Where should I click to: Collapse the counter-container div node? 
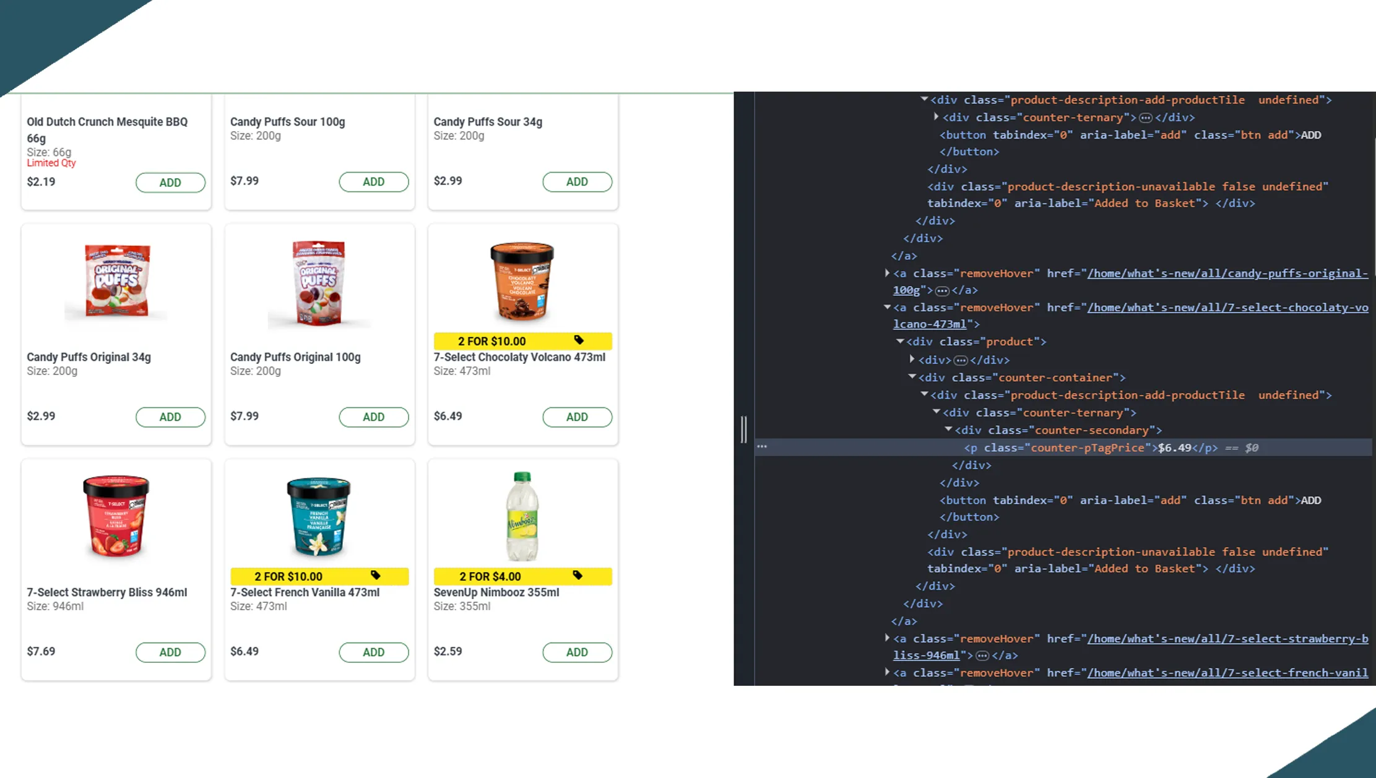pos(912,376)
